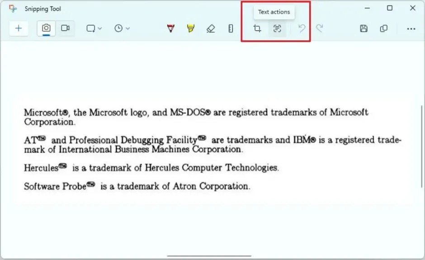425x260 pixels.
Task: Select the yellow Highlighter tool
Action: (190, 29)
